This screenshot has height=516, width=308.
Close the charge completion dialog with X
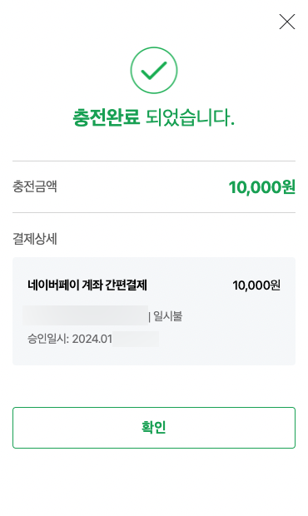(287, 22)
